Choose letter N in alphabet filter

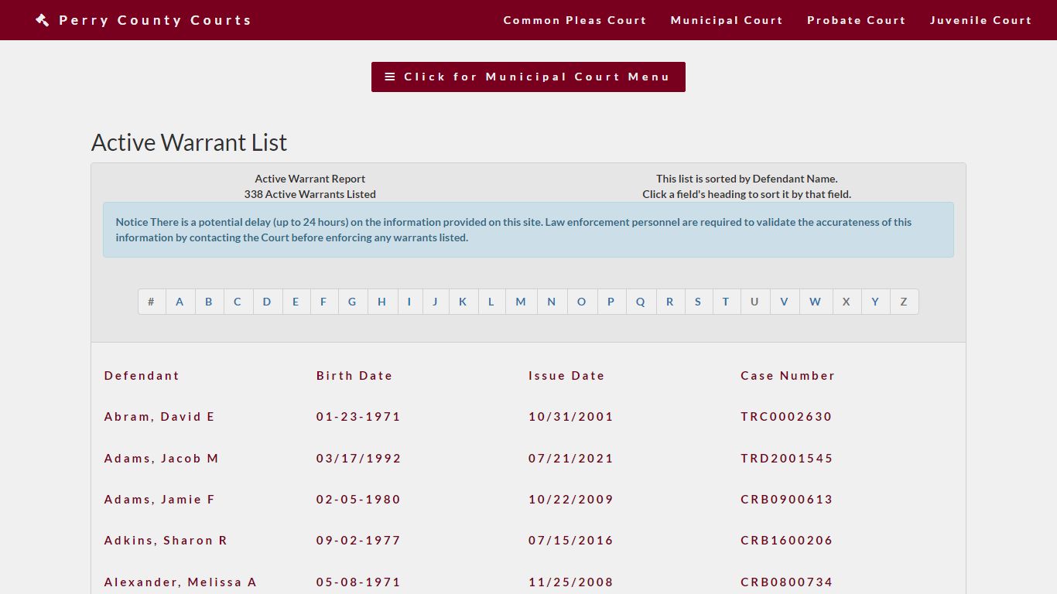point(552,302)
